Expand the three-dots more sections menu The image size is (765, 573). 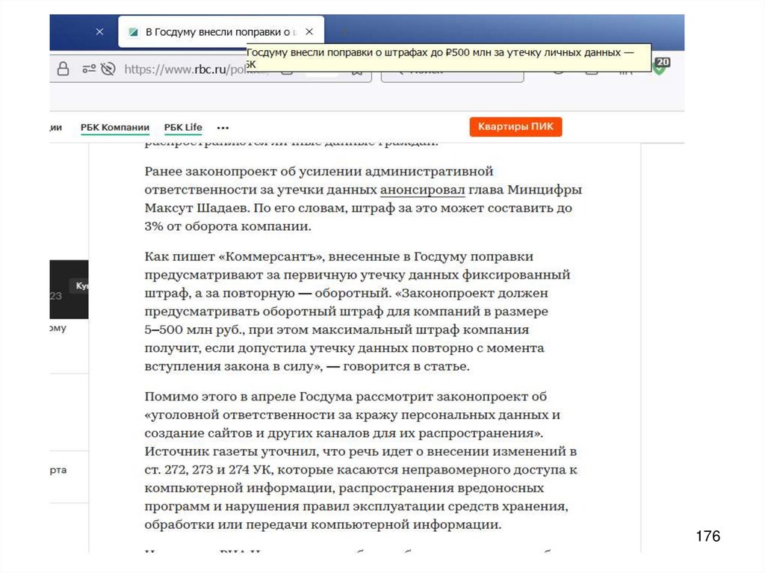pos(223,128)
